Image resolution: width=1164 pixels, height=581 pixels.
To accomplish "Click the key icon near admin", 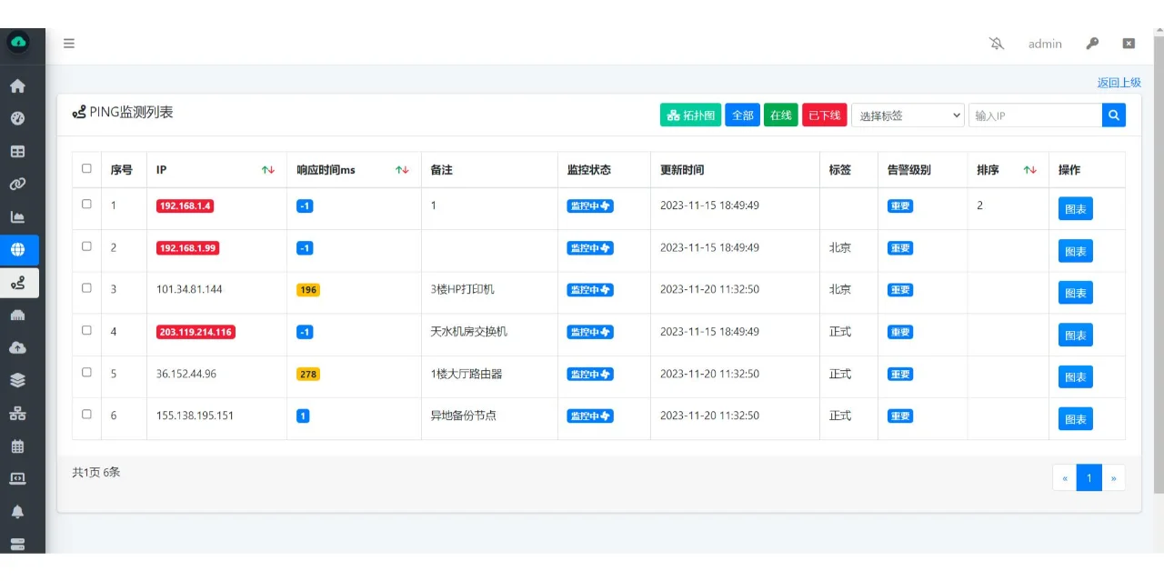I will (x=1092, y=43).
